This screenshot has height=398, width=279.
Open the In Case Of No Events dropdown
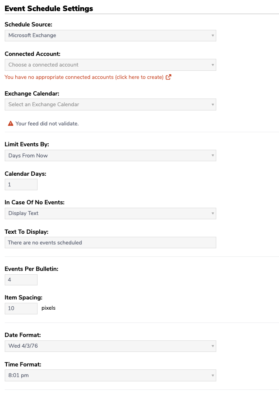[110, 213]
